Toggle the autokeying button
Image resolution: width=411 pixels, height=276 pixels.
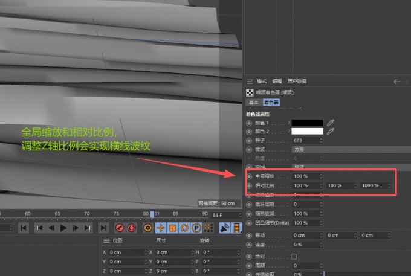pyautogui.click(x=132, y=228)
